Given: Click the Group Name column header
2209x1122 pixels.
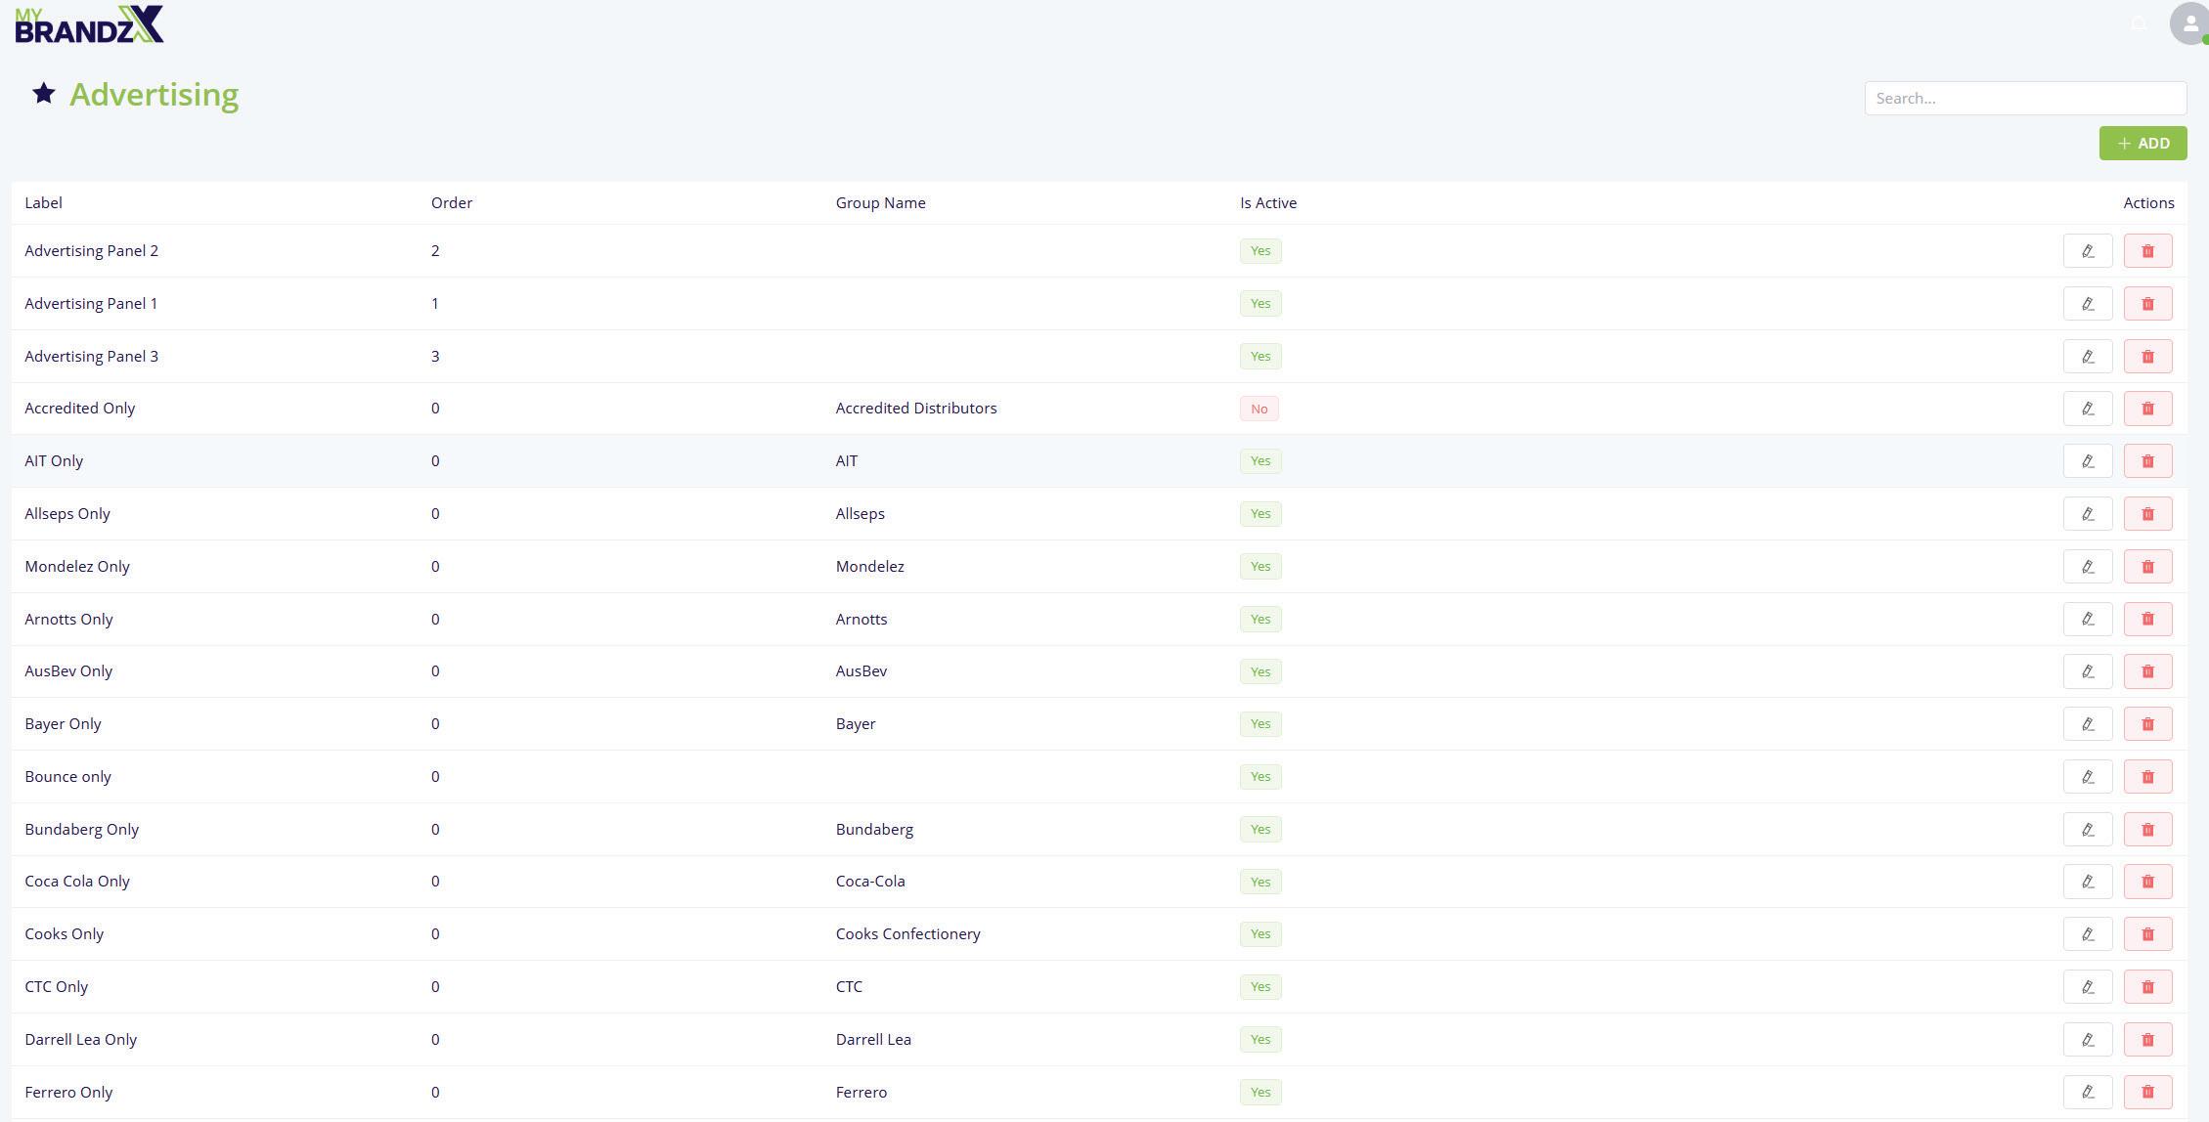Looking at the screenshot, I should 880,203.
